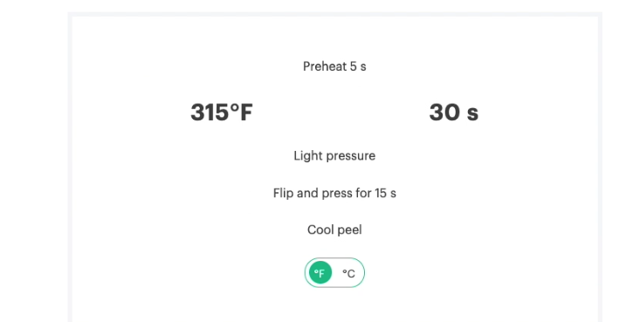
Task: Click the 315°F temperature reading
Action: [x=222, y=112]
